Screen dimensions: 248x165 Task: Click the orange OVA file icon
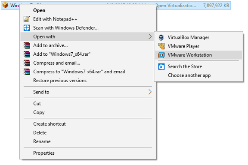pos(5,5)
